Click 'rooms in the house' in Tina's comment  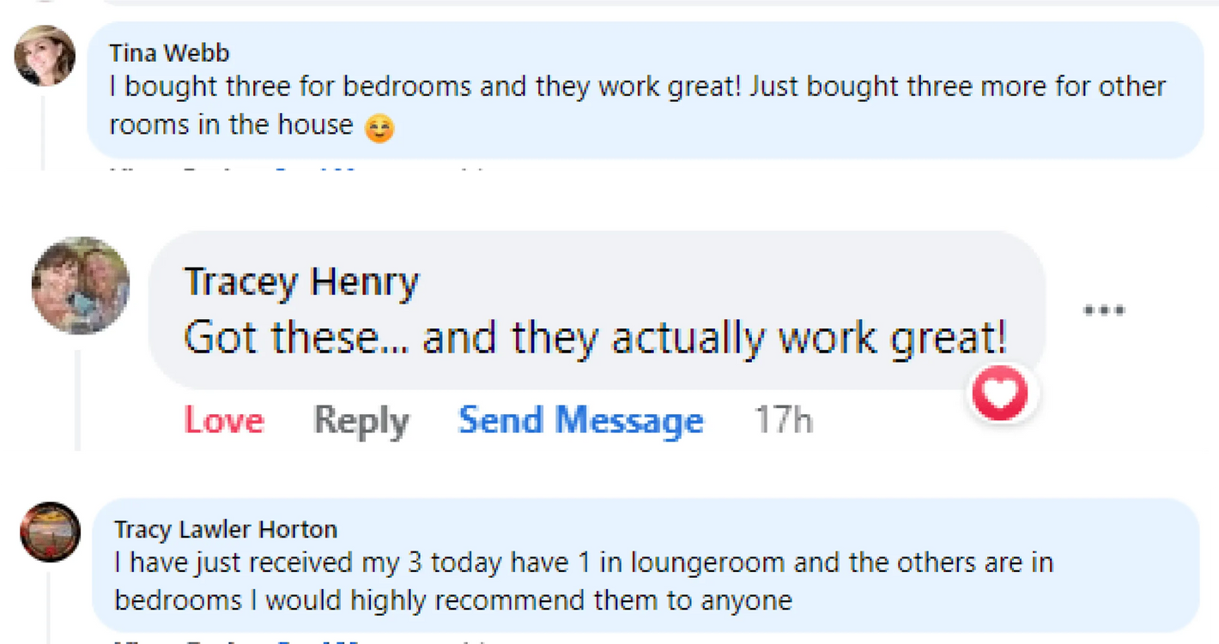tap(231, 125)
